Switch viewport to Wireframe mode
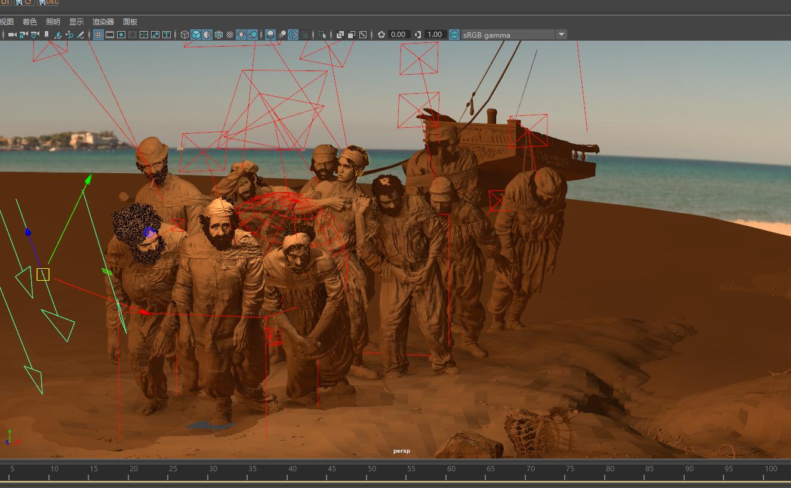This screenshot has height=488, width=791. click(x=185, y=35)
